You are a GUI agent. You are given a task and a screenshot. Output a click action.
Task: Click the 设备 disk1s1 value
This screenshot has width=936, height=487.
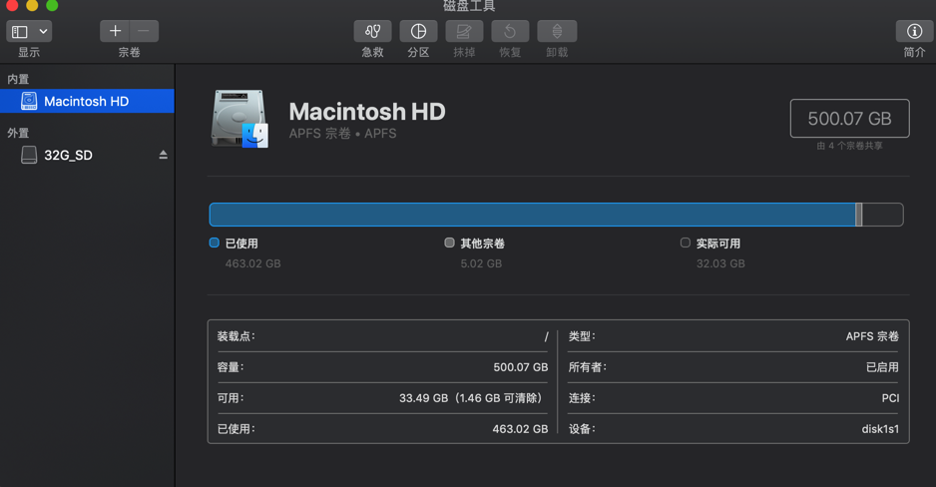[x=880, y=429]
